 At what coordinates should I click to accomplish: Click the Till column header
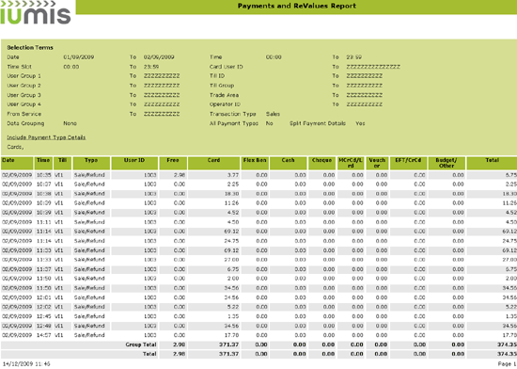click(x=62, y=163)
